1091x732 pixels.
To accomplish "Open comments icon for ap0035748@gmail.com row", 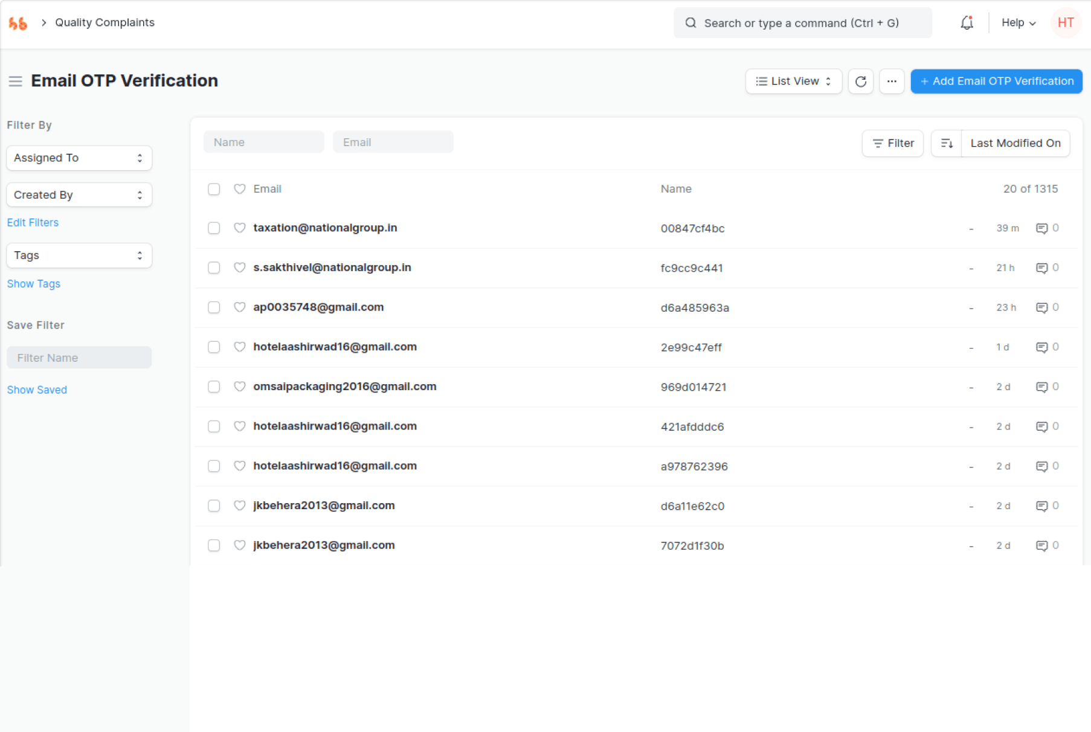I will click(1041, 307).
